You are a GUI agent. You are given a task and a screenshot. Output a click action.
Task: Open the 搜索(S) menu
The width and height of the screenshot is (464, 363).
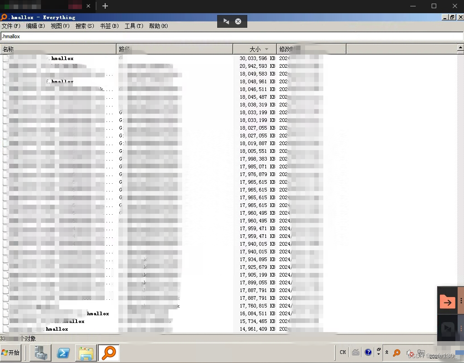coord(85,26)
